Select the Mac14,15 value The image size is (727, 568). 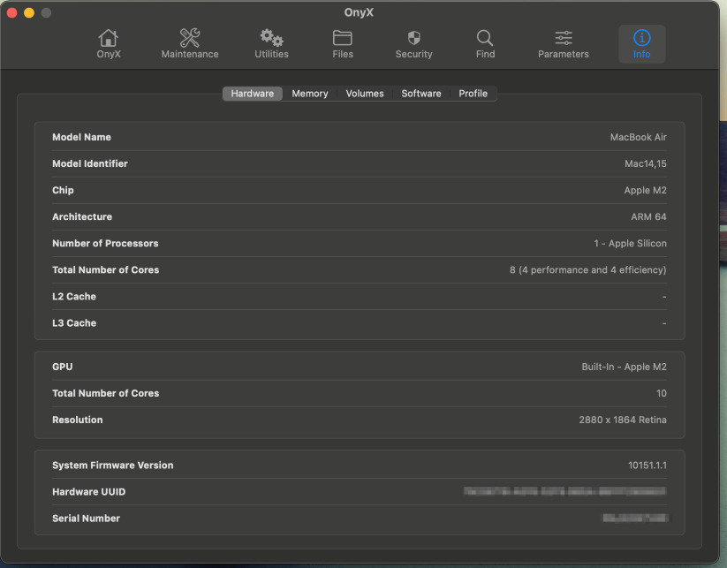646,163
